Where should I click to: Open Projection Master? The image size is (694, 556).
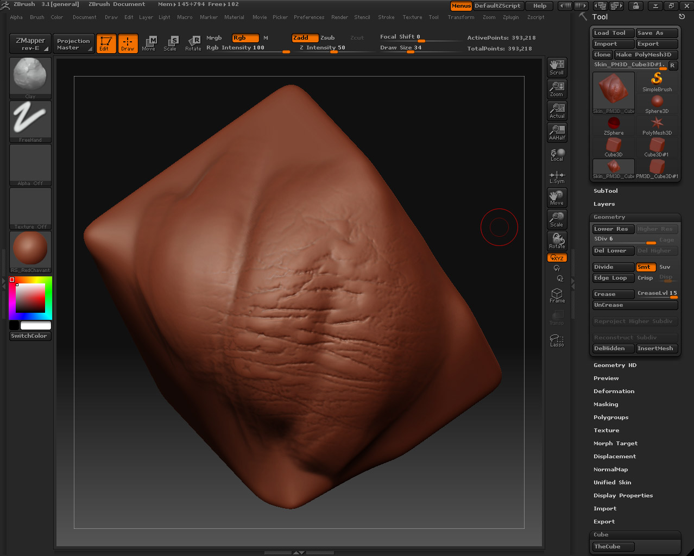[73, 43]
